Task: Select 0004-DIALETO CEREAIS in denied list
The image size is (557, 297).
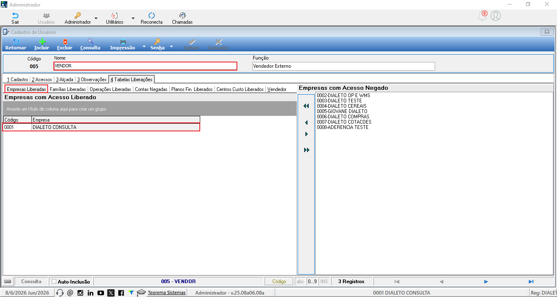Action: [x=341, y=106]
